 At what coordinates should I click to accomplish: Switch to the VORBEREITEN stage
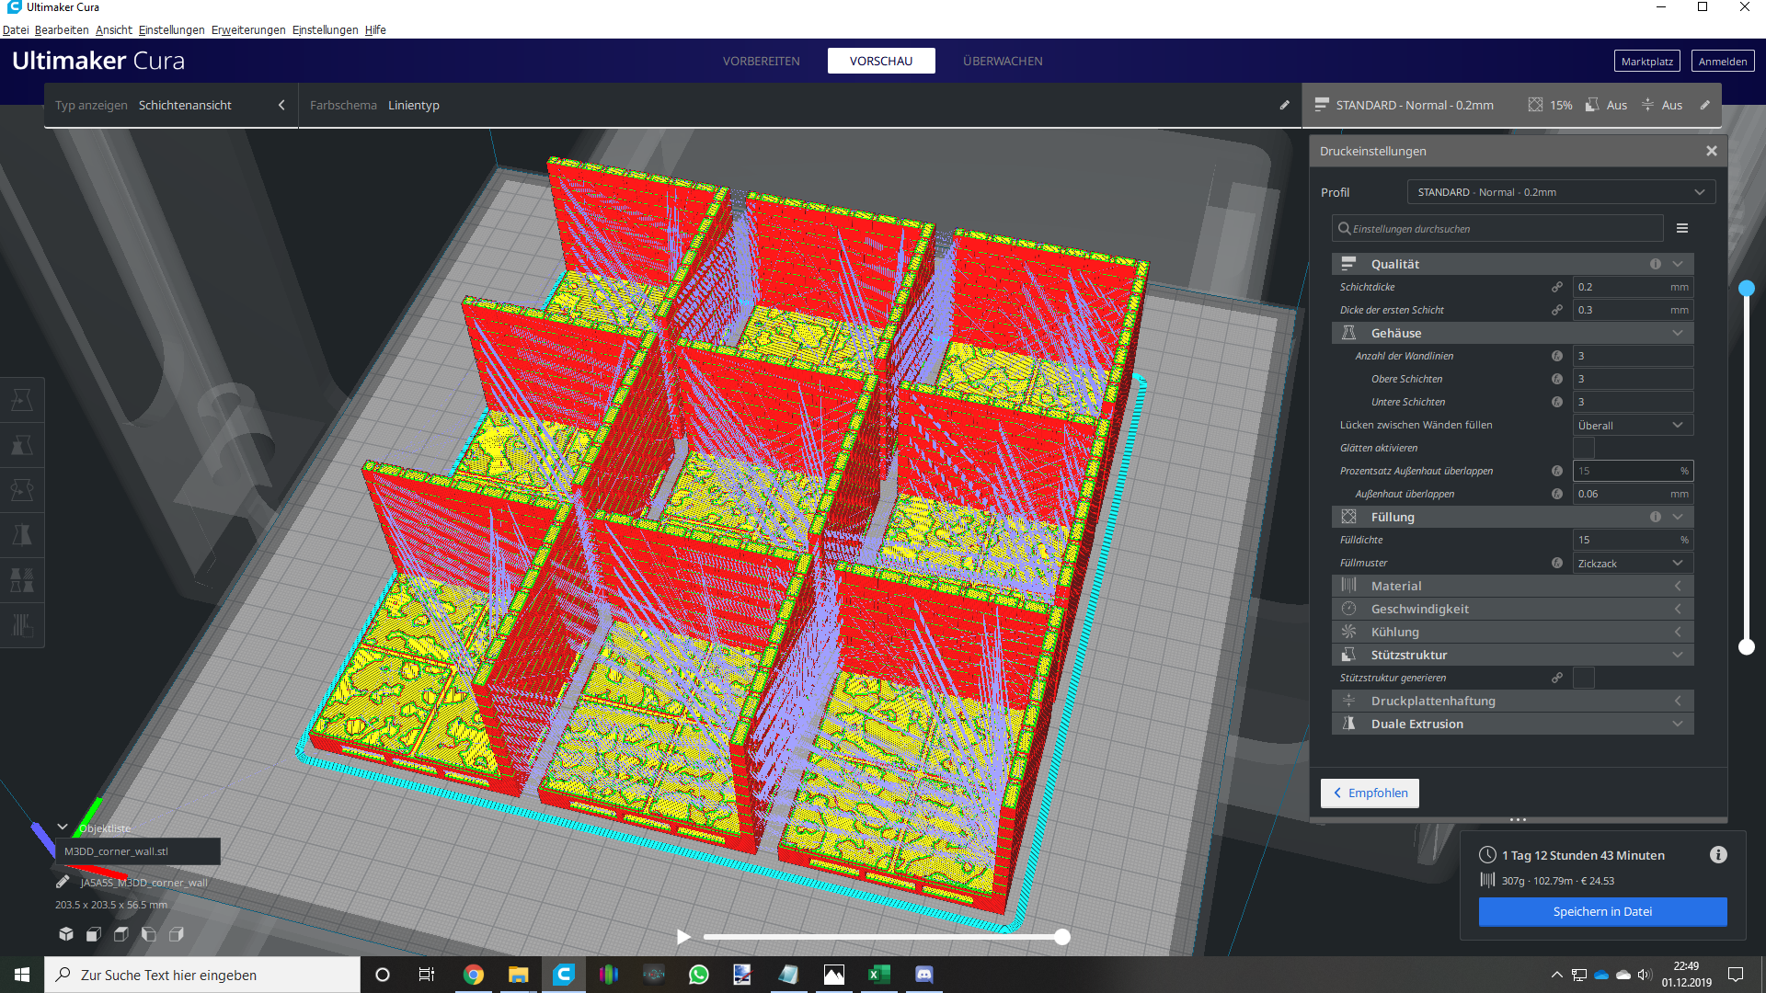pyautogui.click(x=762, y=61)
